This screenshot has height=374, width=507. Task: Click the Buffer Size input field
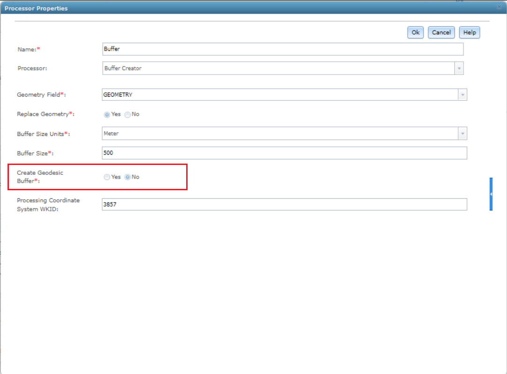[x=284, y=153]
